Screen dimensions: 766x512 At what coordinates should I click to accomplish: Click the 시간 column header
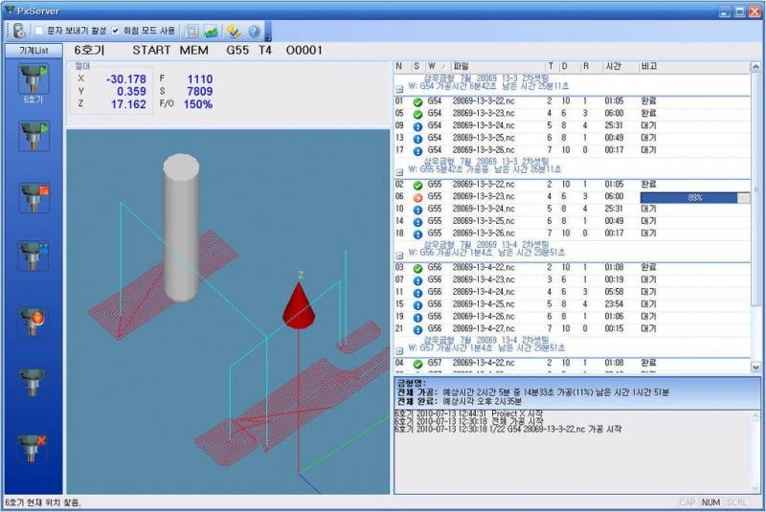614,66
